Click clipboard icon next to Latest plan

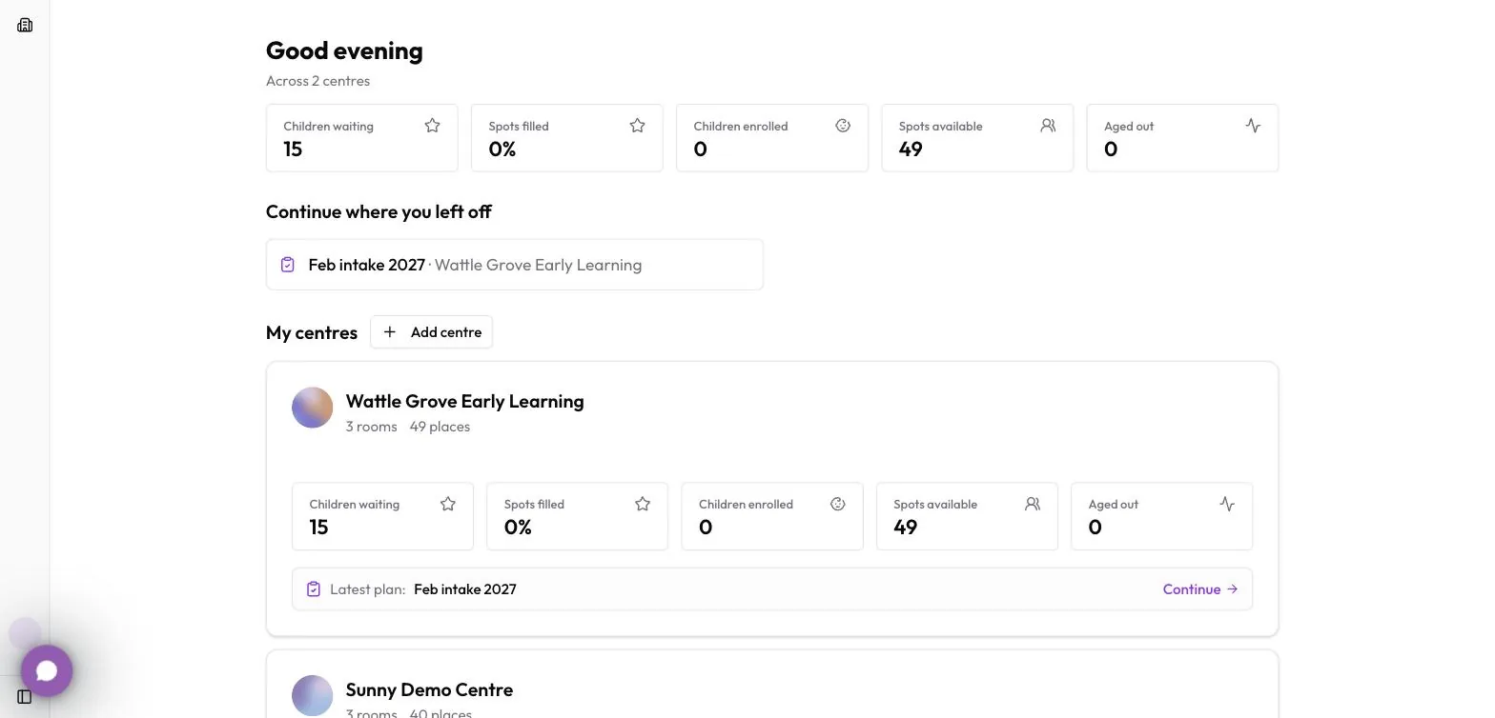click(x=314, y=589)
